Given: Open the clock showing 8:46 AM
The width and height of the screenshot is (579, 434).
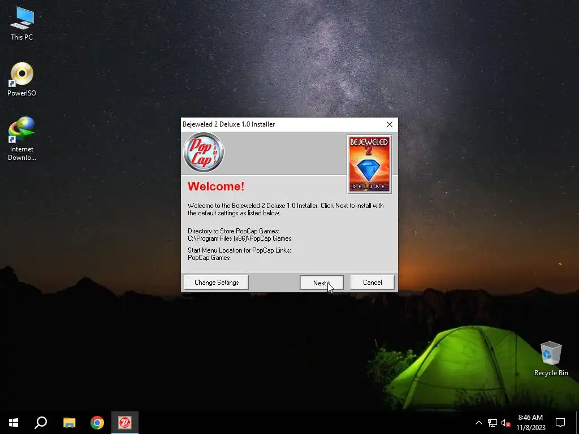Looking at the screenshot, I should click(x=530, y=423).
